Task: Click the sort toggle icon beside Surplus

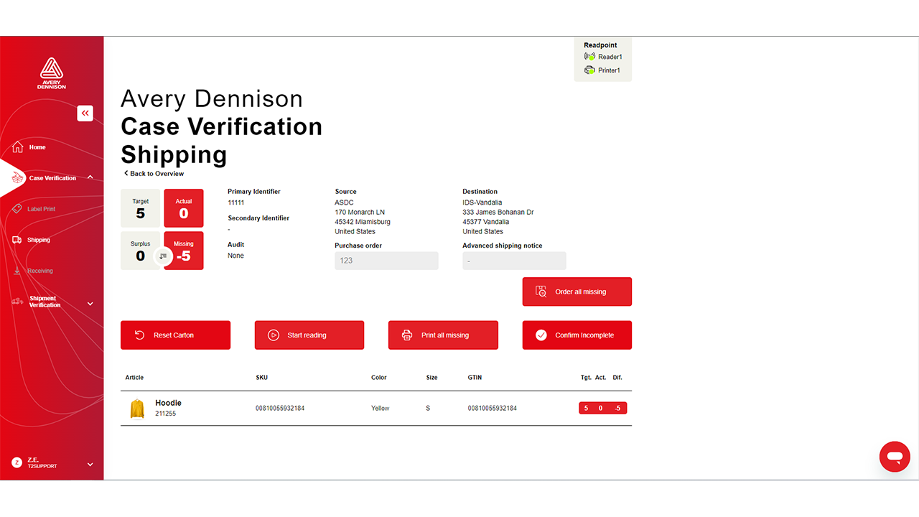Action: [x=164, y=256]
